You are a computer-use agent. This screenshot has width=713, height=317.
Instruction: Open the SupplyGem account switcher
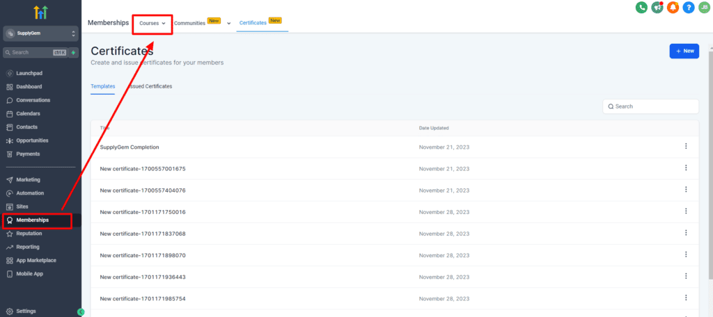coord(41,33)
